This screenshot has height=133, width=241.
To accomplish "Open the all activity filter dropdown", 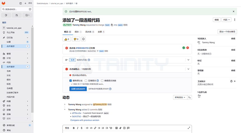I will [x=180, y=97].
